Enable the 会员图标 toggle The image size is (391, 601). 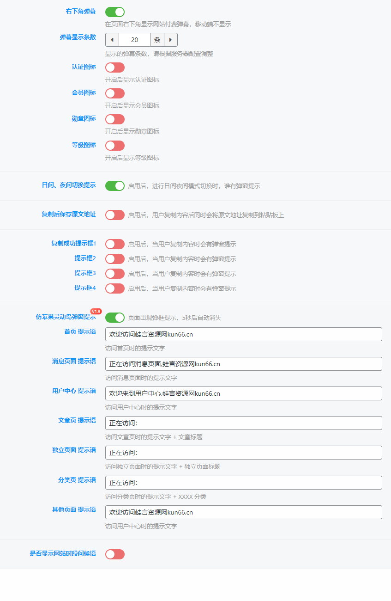pos(115,93)
